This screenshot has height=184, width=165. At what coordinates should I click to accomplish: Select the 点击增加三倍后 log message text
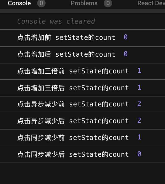click(x=73, y=88)
